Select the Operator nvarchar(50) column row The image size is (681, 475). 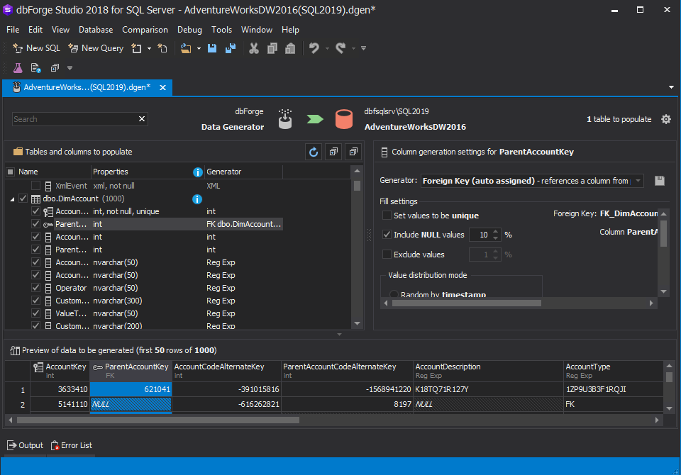[143, 288]
